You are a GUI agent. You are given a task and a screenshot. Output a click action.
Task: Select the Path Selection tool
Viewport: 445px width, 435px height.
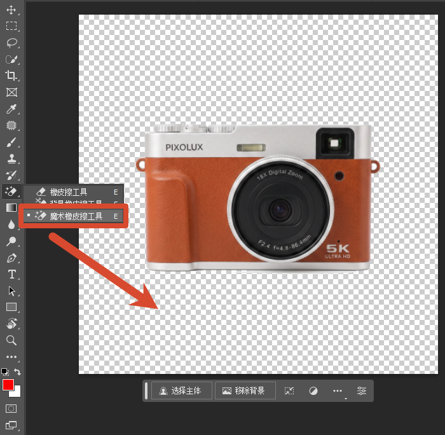coord(11,291)
